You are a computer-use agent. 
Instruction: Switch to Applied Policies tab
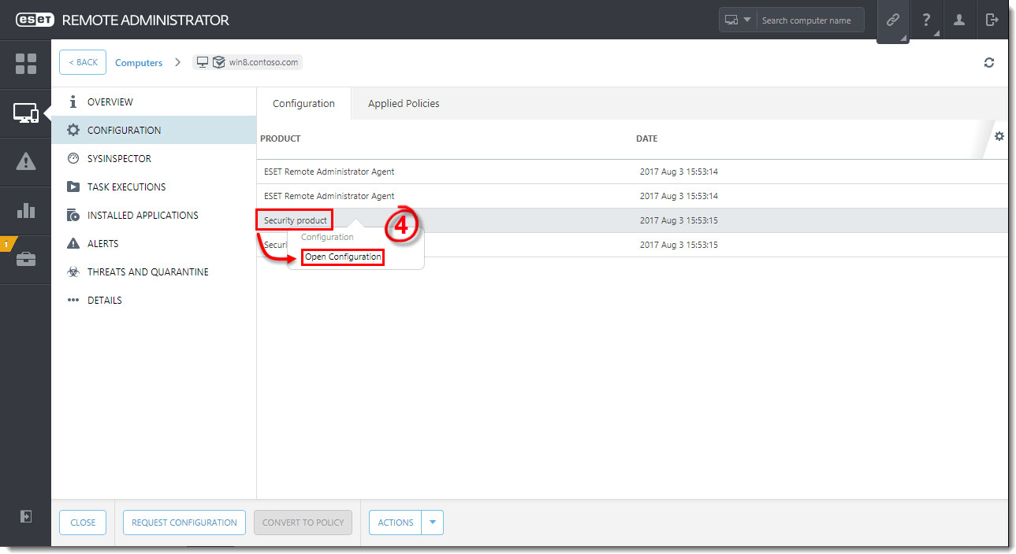coord(404,104)
